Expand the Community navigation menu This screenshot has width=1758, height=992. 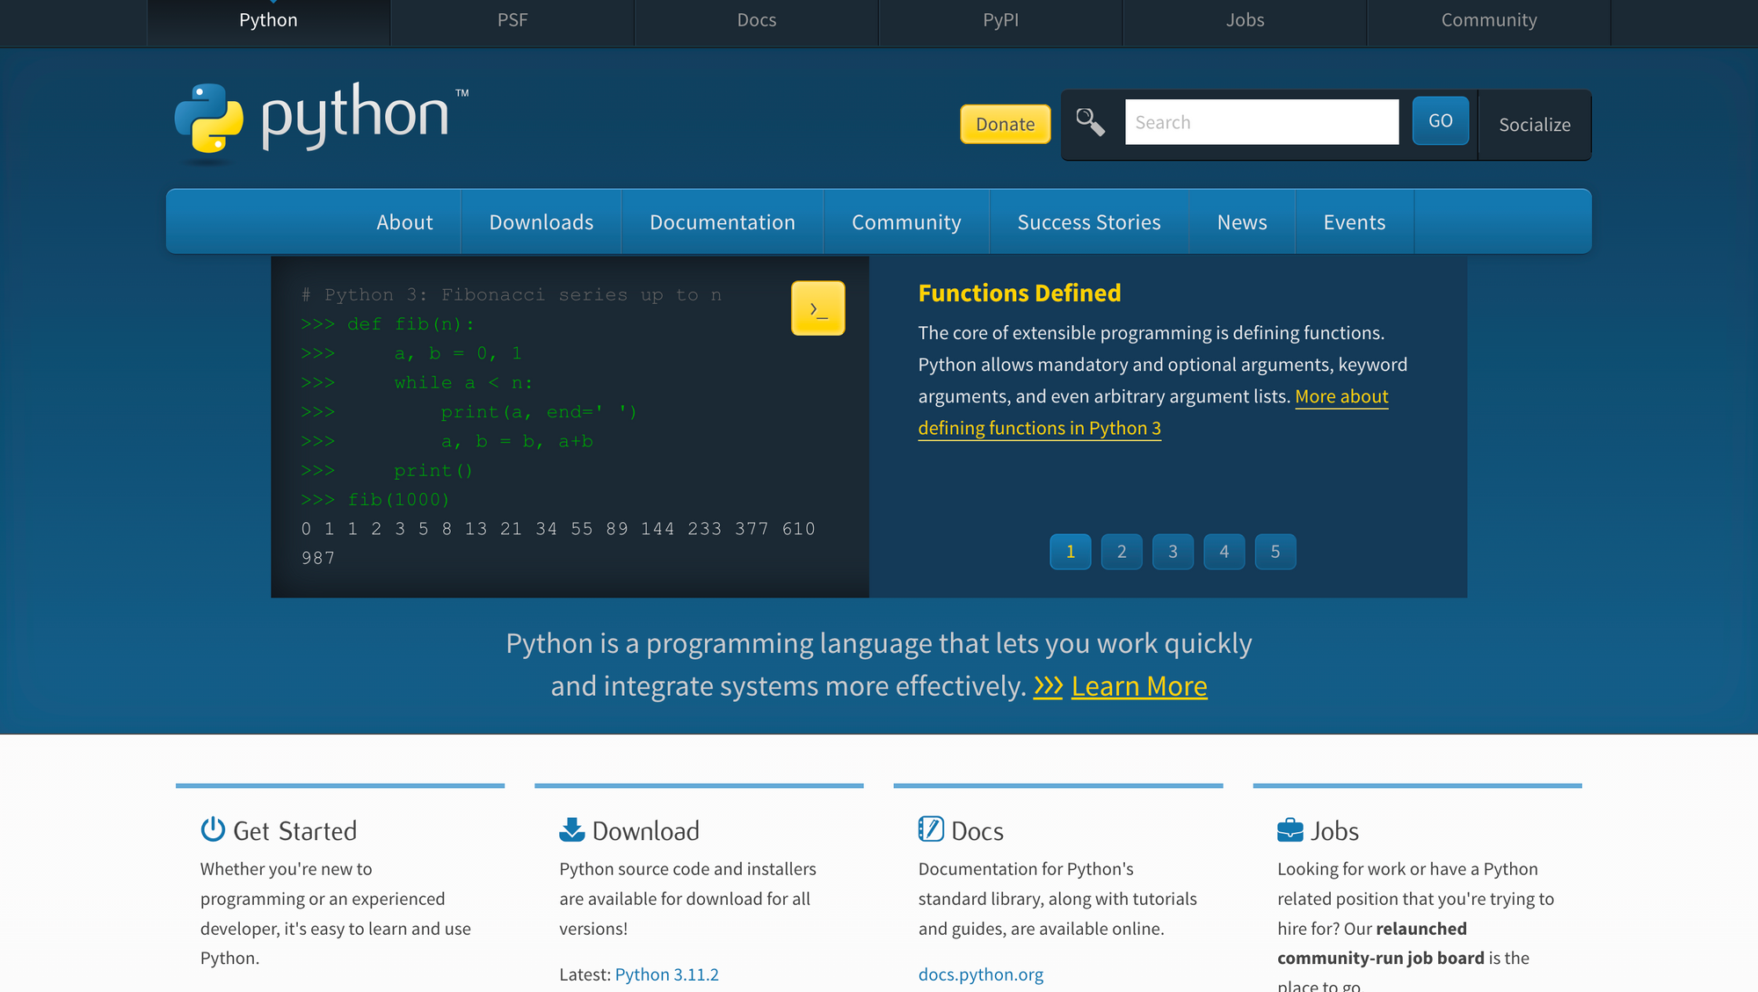(907, 222)
